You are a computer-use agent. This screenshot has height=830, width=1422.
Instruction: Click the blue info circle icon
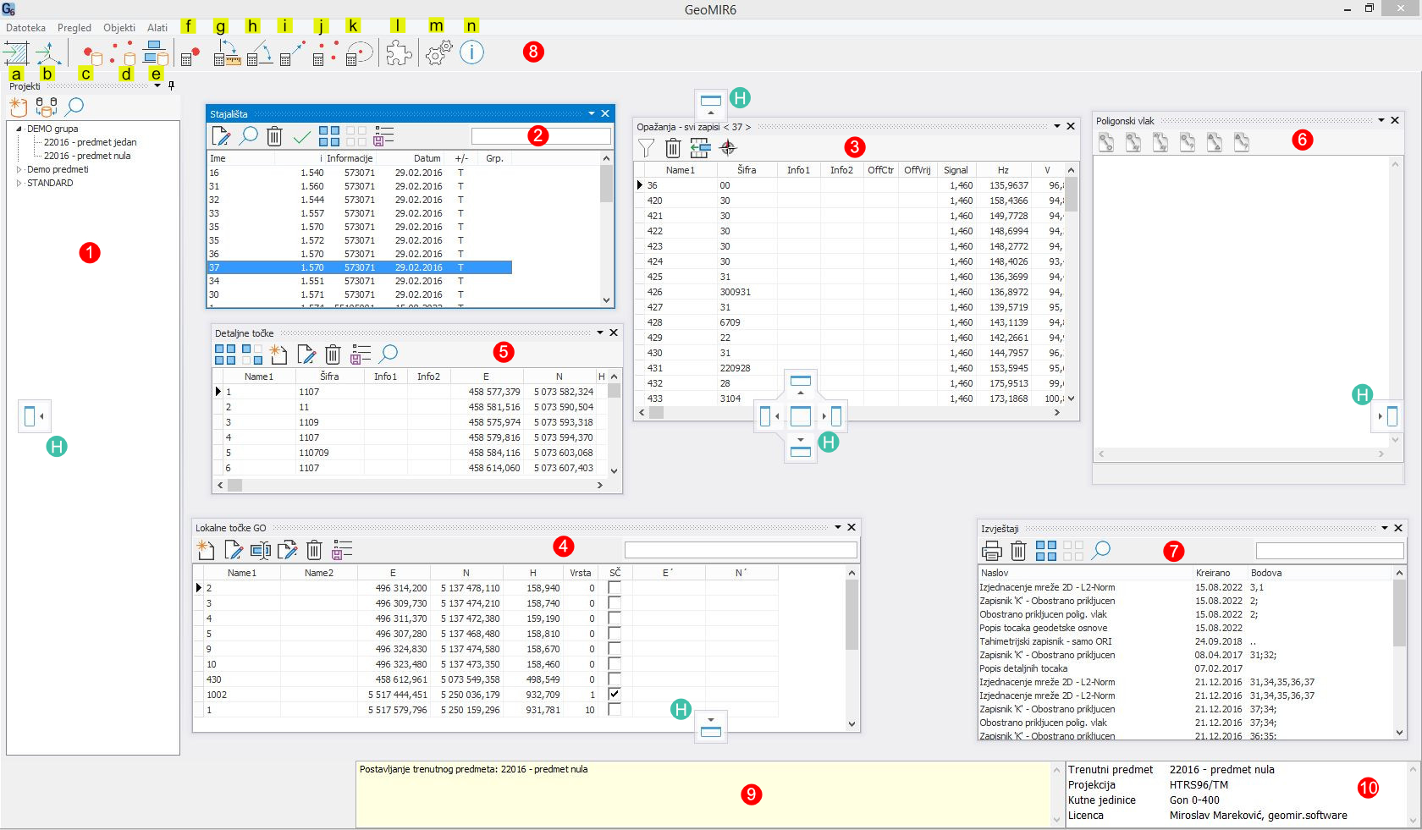pyautogui.click(x=471, y=52)
